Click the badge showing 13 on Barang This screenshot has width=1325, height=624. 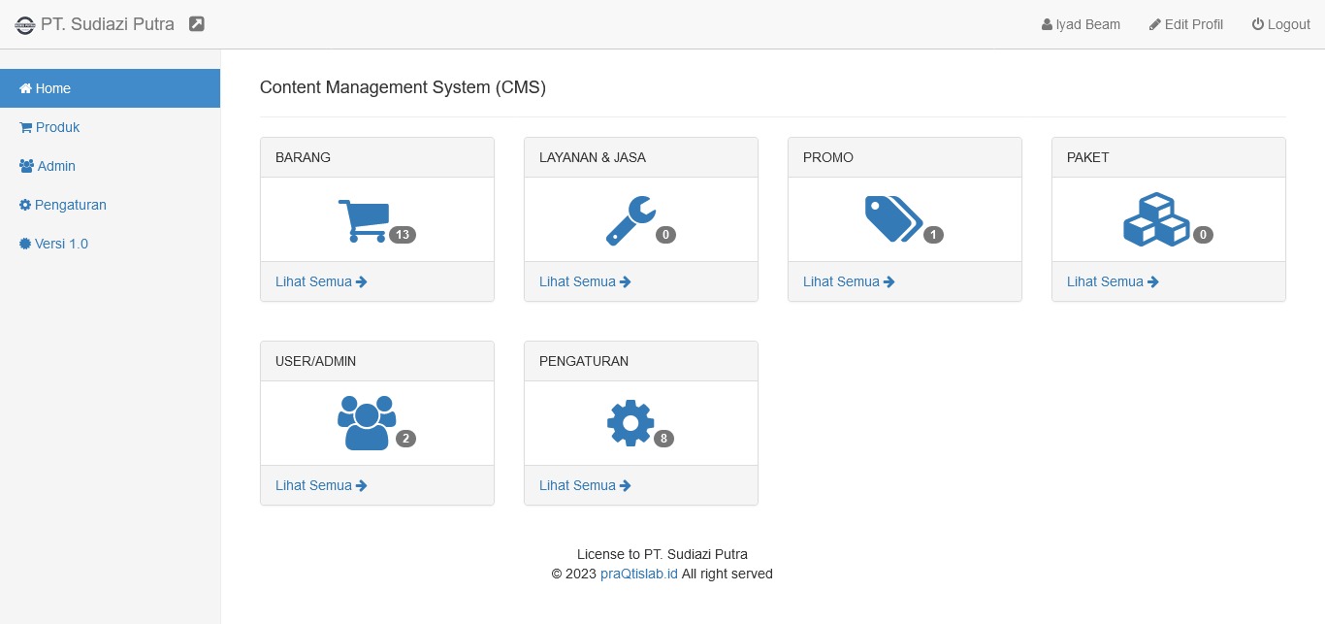click(x=403, y=235)
